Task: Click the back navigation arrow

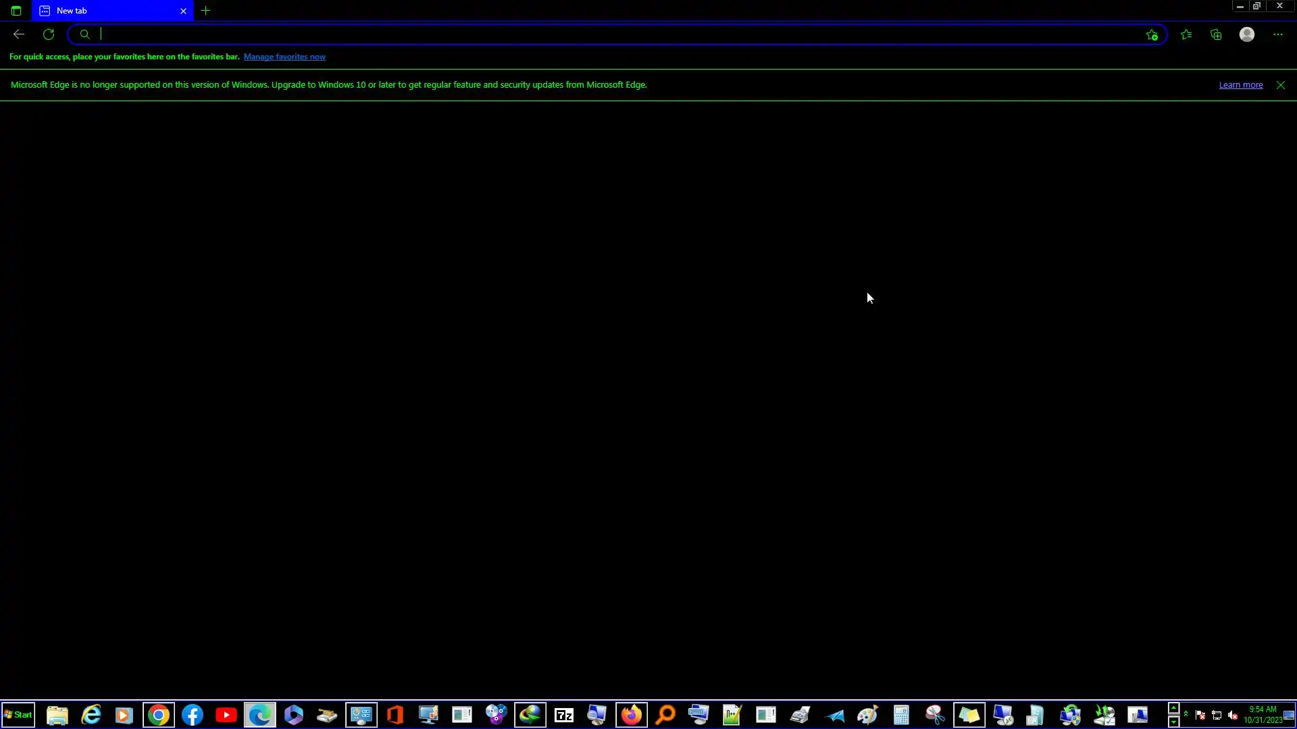Action: (x=19, y=34)
